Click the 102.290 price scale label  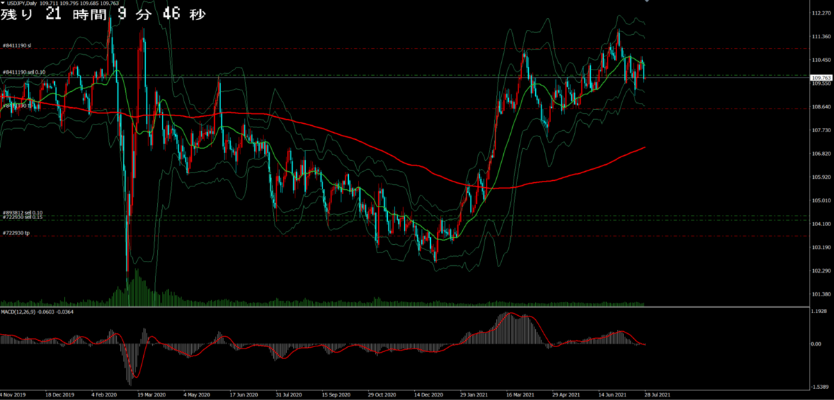(822, 271)
